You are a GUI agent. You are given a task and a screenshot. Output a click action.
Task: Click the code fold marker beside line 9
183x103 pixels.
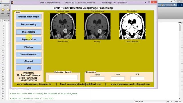[9, 43]
